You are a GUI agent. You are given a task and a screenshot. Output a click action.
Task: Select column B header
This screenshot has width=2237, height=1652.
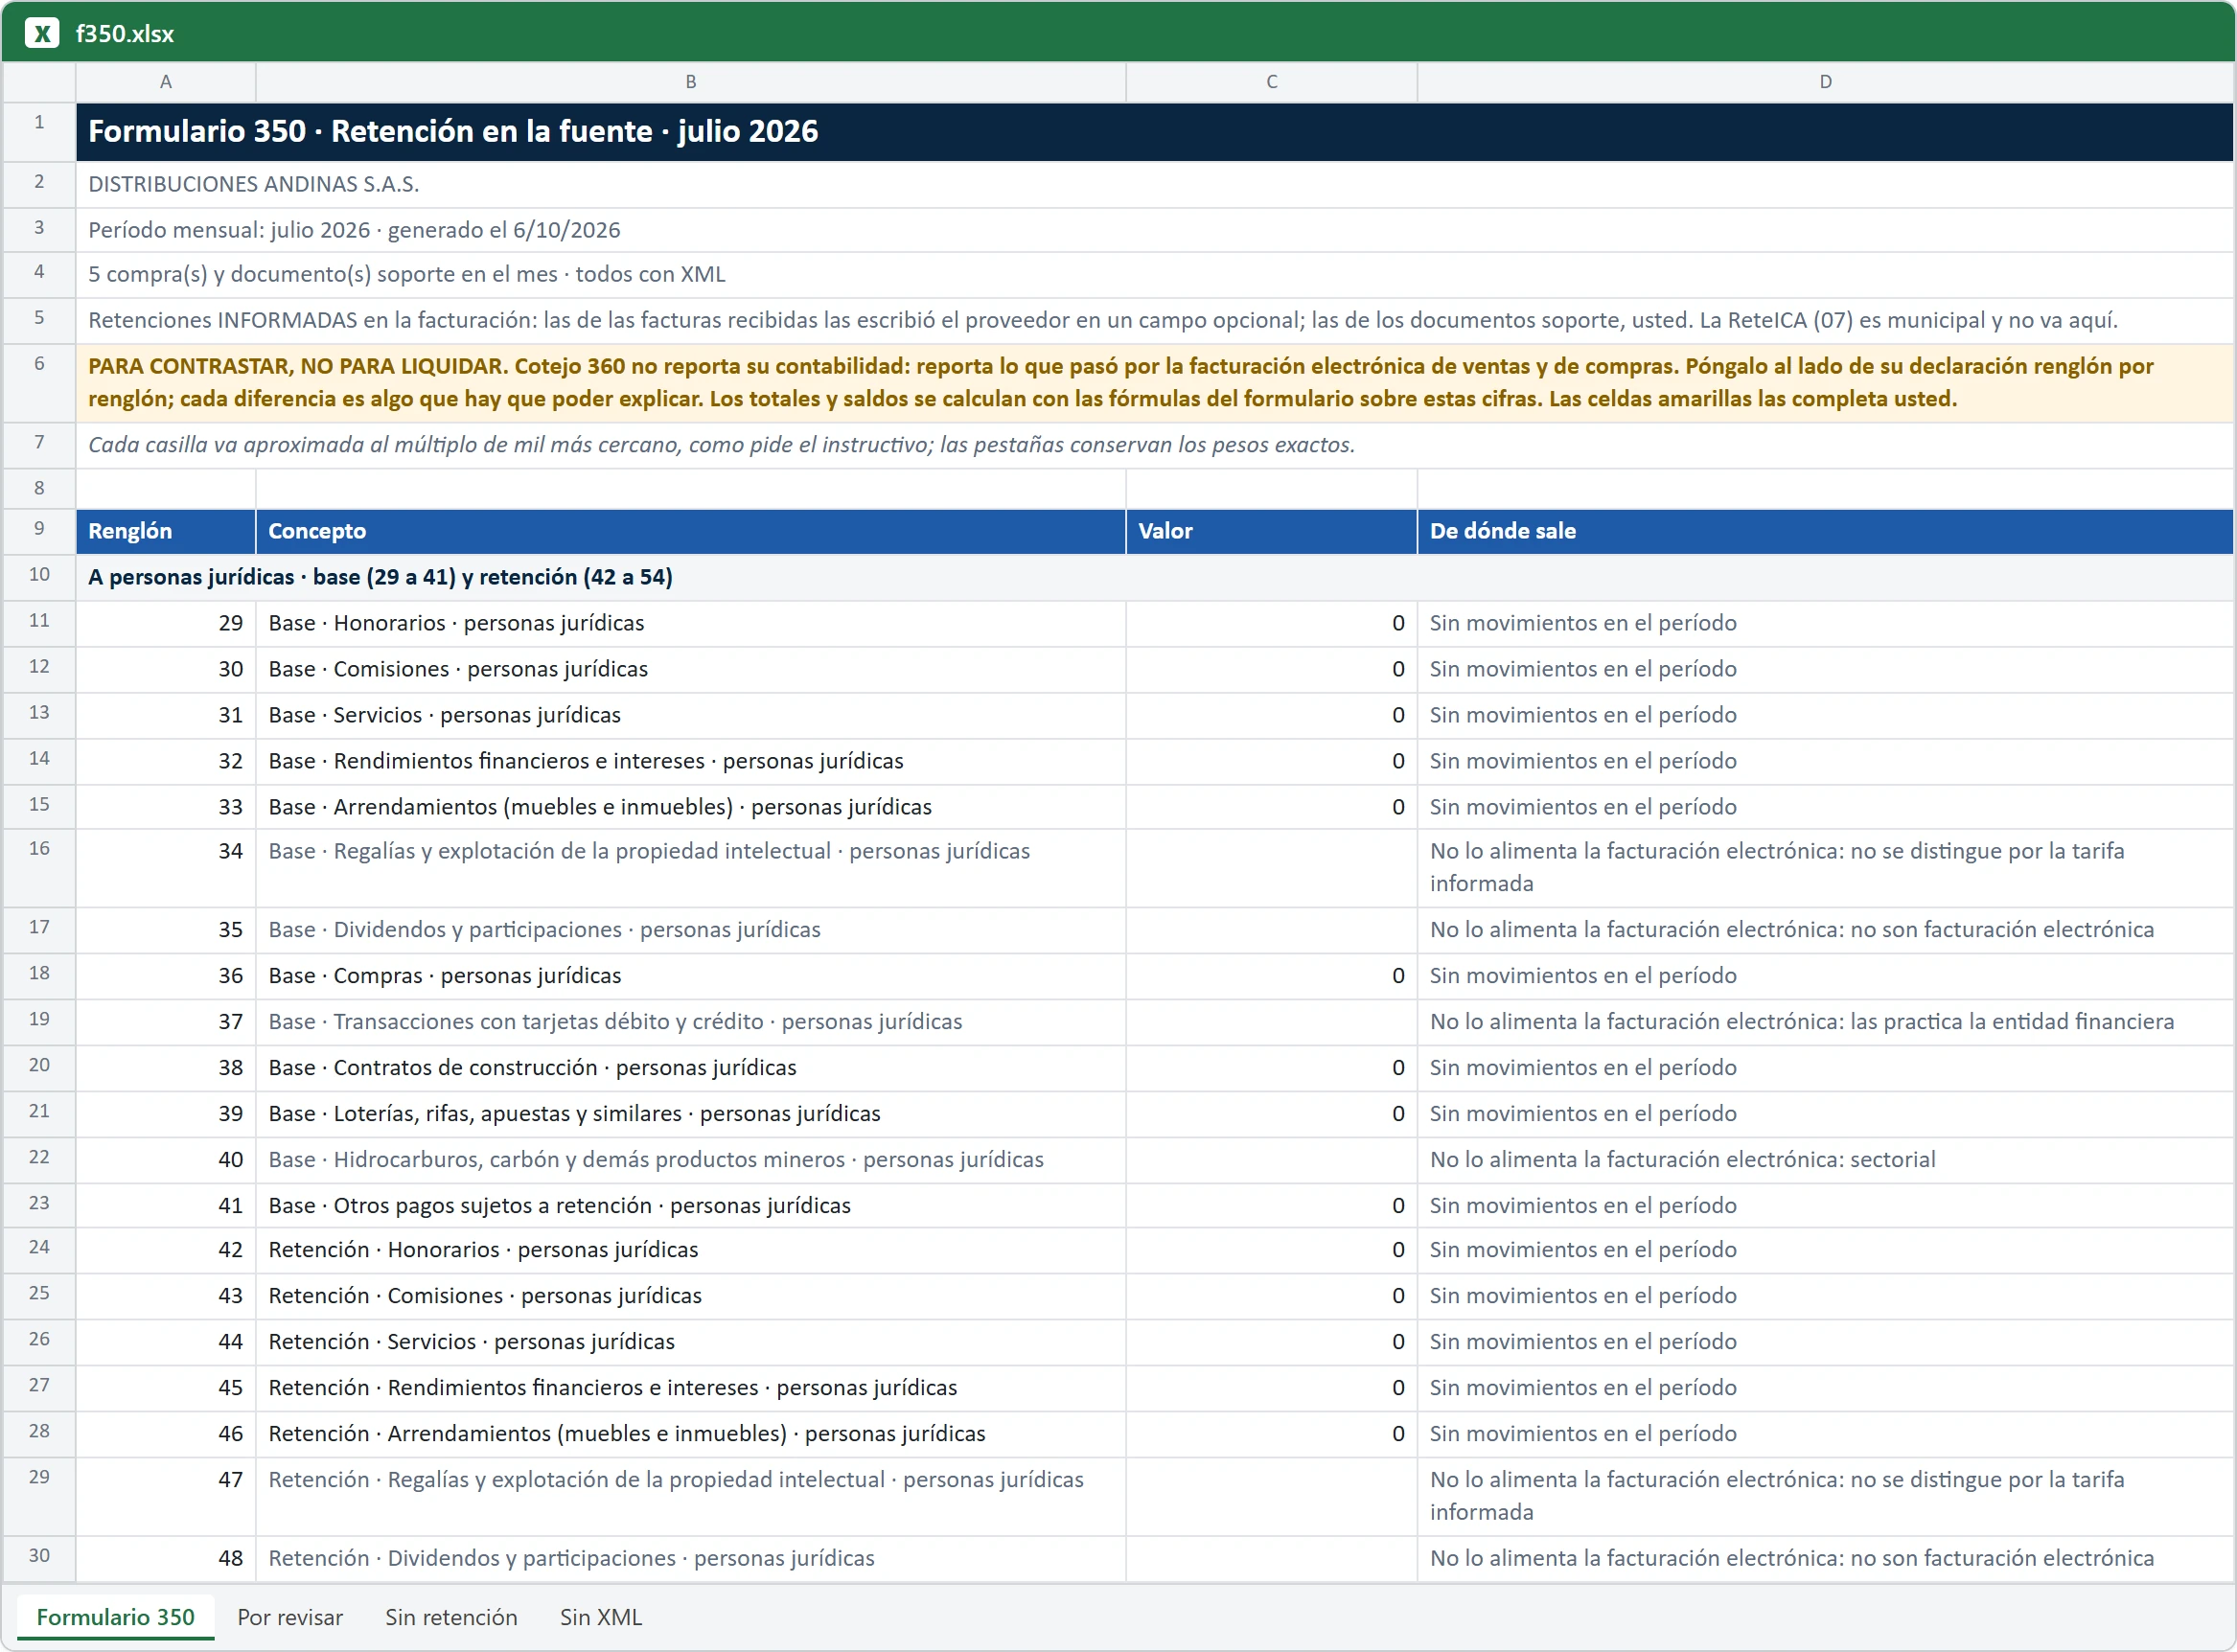point(691,82)
